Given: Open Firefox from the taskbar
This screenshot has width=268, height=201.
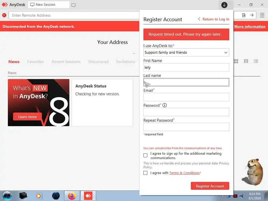Looking at the screenshot, I should 72,196.
